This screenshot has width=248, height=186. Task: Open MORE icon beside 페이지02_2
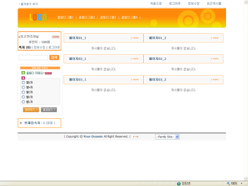click(x=215, y=59)
